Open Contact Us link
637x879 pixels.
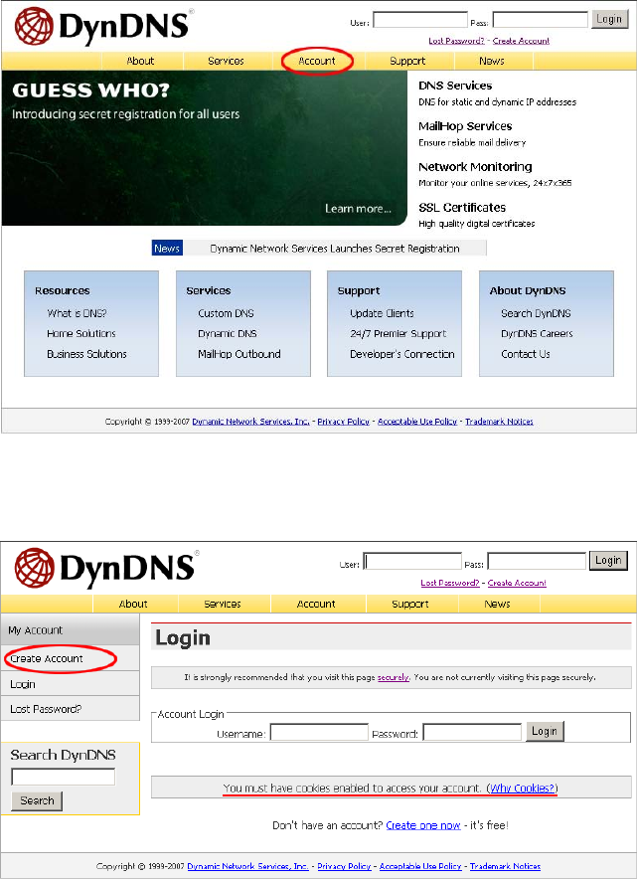(526, 354)
